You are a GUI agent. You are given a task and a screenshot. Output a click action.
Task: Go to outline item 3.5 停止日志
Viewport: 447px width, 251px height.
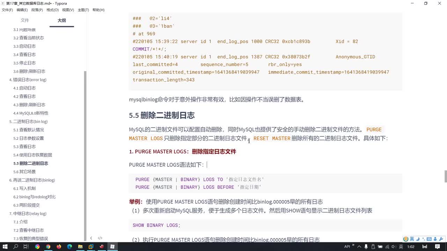(x=24, y=63)
